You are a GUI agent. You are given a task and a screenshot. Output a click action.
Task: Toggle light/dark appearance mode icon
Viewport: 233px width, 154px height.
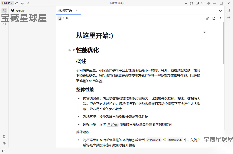[x=209, y=3]
